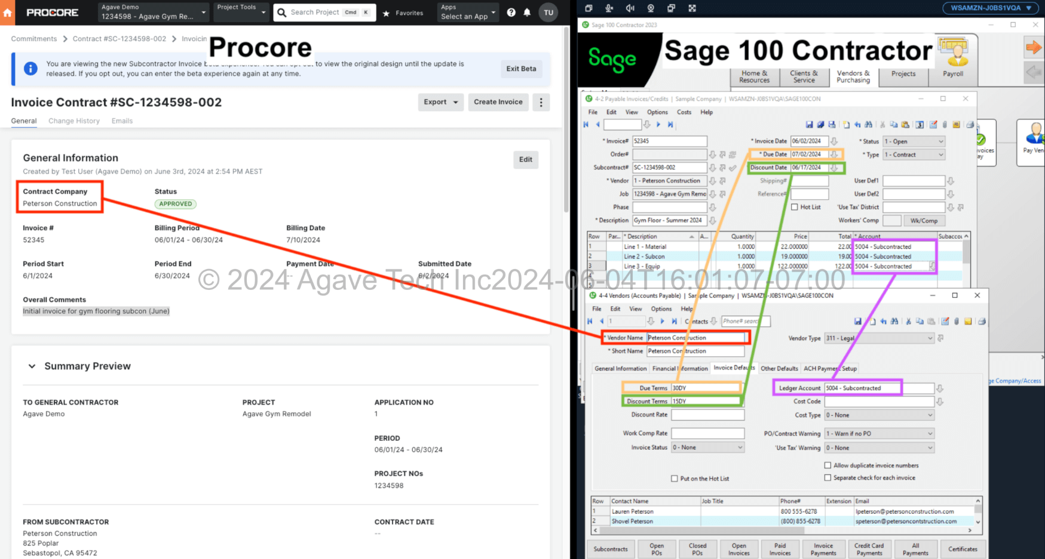Screen dimensions: 1045x559
Task: Click the binoculars find icon in Payable Invoices toolbar
Action: click(x=869, y=125)
